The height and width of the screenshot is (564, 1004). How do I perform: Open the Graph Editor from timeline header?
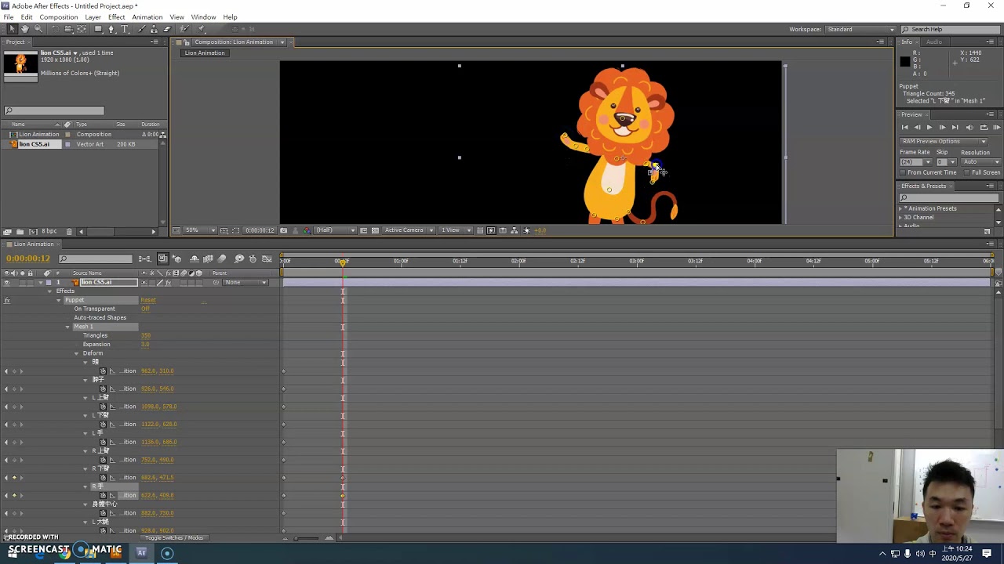coord(267,258)
